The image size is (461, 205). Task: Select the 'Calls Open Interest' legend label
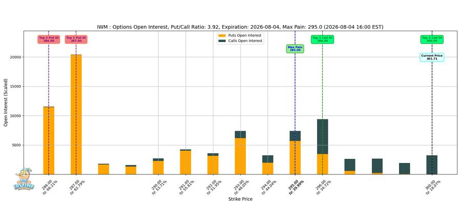tap(245, 41)
